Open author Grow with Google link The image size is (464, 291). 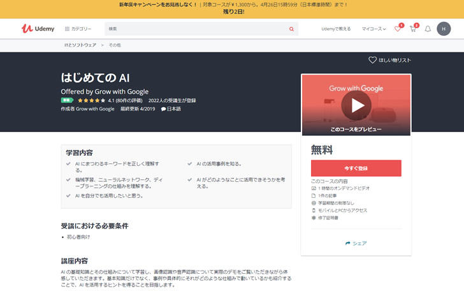pyautogui.click(x=95, y=108)
